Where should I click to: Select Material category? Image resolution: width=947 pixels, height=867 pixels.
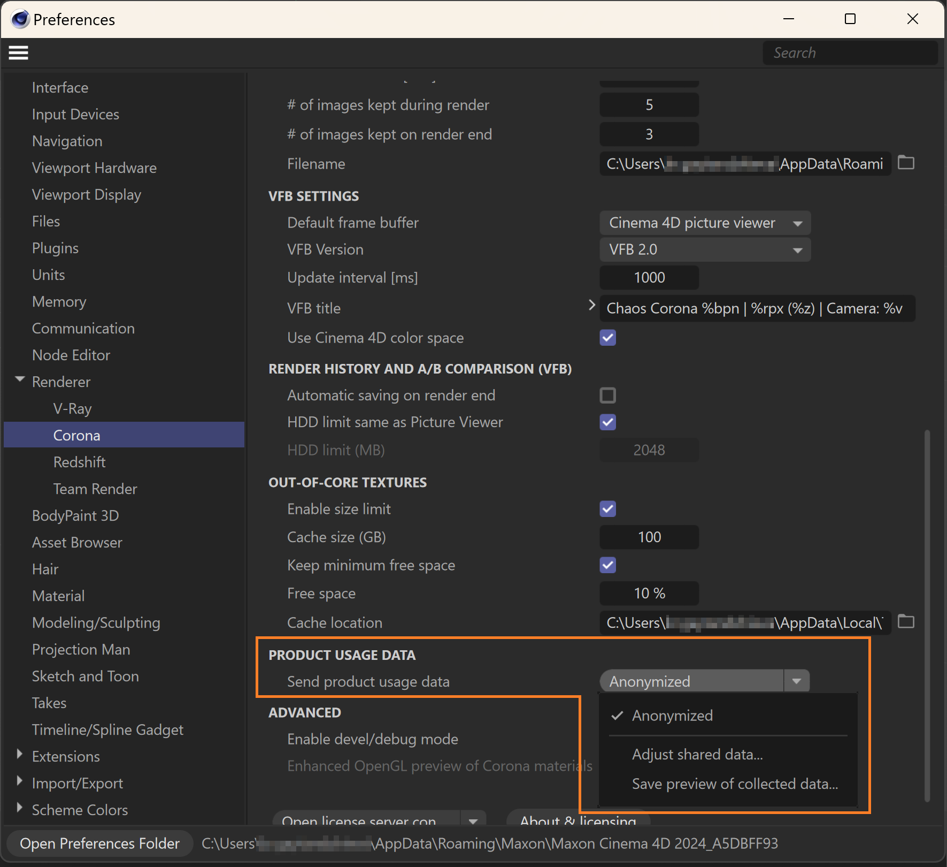[58, 596]
